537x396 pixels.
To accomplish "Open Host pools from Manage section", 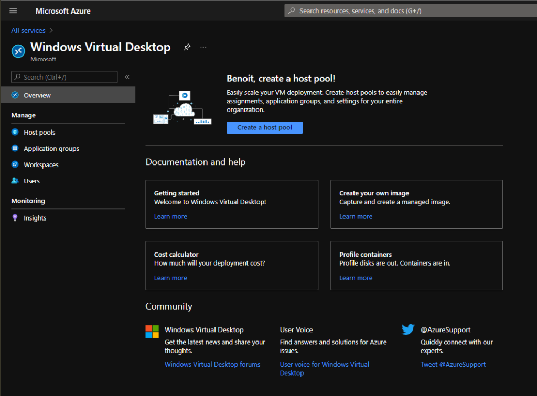I will point(39,133).
